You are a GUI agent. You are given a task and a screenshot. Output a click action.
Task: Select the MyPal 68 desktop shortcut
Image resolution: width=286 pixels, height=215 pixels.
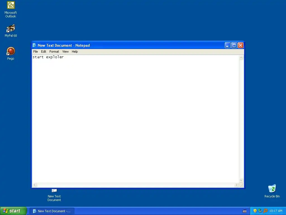pyautogui.click(x=11, y=31)
